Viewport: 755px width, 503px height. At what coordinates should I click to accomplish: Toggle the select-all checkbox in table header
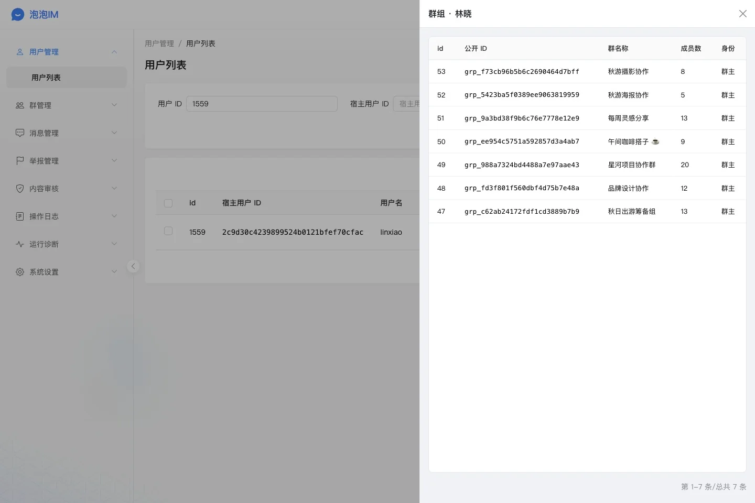pyautogui.click(x=168, y=203)
